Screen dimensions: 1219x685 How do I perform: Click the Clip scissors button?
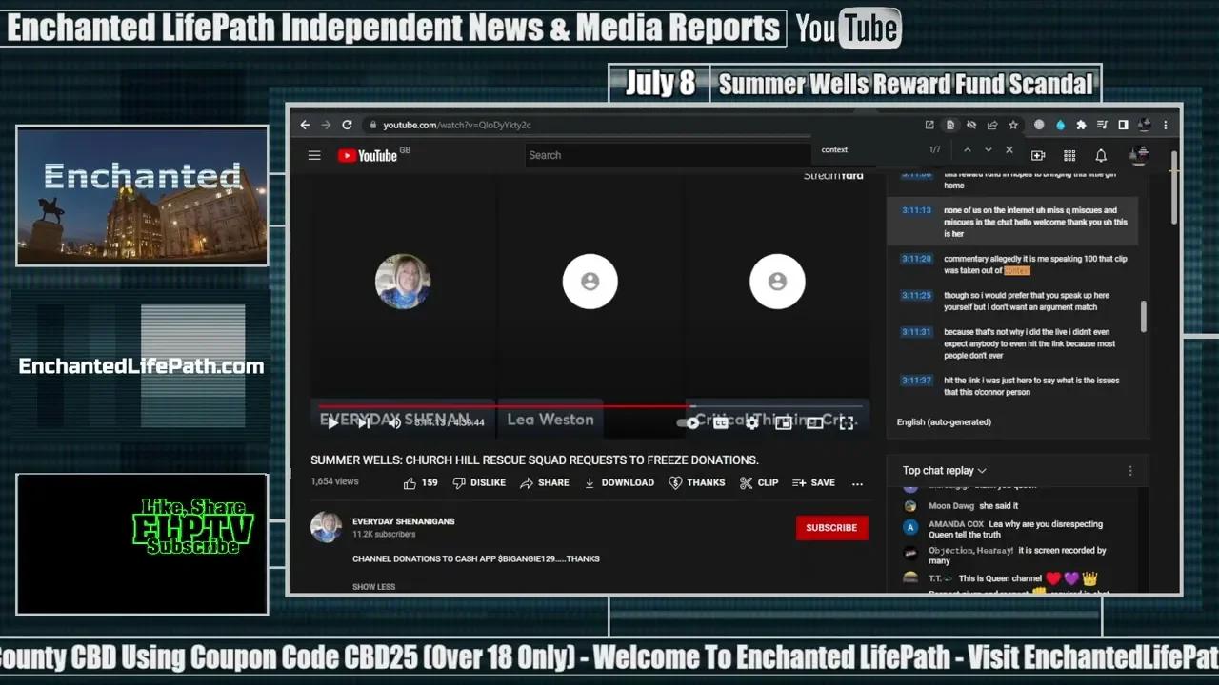pyautogui.click(x=759, y=482)
